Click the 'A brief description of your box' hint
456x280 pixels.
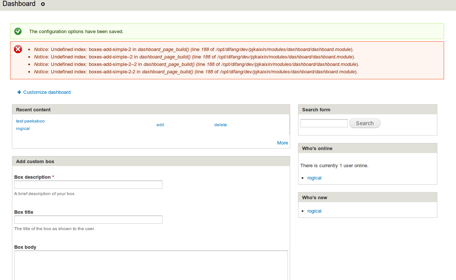click(x=45, y=194)
